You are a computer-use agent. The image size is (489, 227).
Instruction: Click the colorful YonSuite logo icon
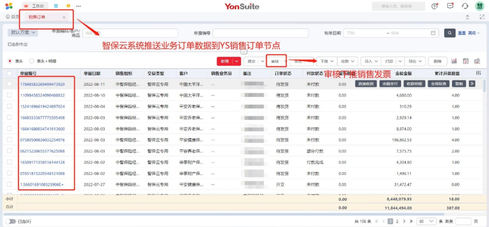[9, 6]
